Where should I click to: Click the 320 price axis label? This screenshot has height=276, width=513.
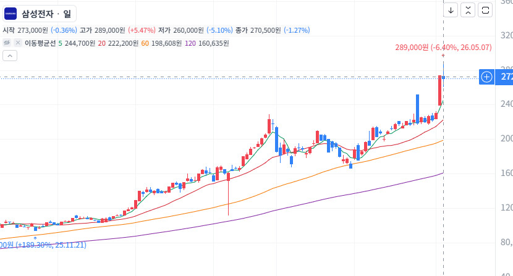coord(506,35)
